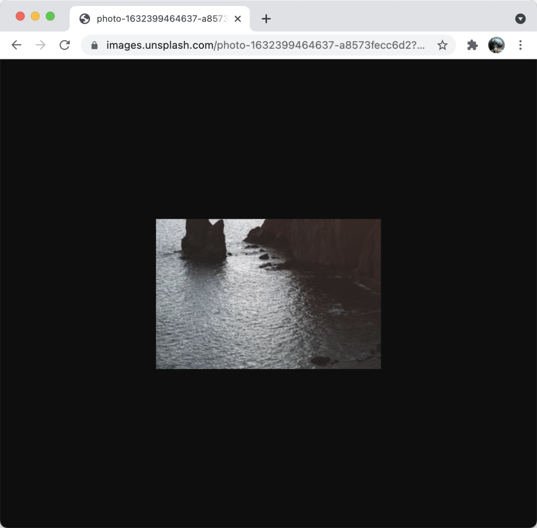Expand the tab search dropdown arrow

(x=520, y=19)
